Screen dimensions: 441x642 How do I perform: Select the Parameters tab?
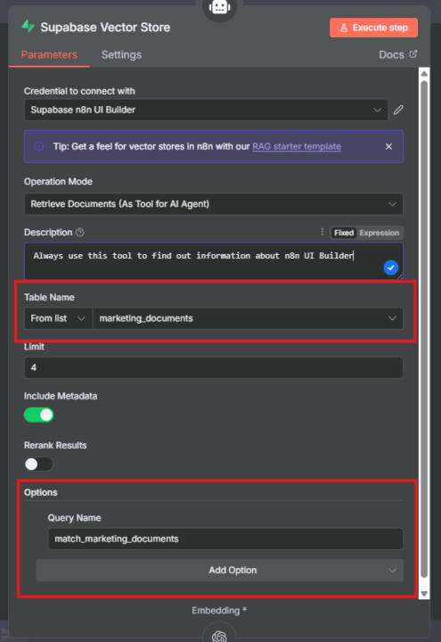[x=49, y=54]
